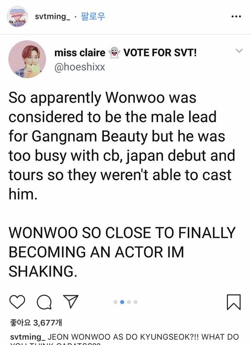Screen dimensions: 251x345
Task: Click miss claire display name
Action: point(80,53)
